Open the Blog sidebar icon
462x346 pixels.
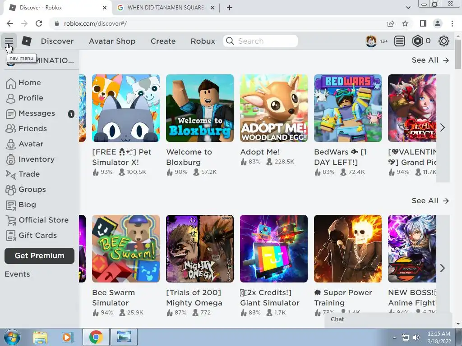[11, 205]
